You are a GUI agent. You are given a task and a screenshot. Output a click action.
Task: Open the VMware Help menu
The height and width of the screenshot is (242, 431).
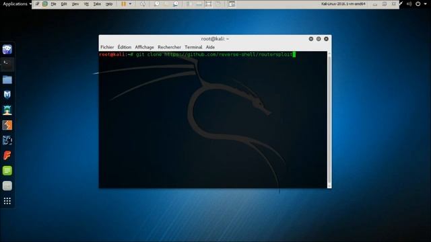tap(109, 4)
